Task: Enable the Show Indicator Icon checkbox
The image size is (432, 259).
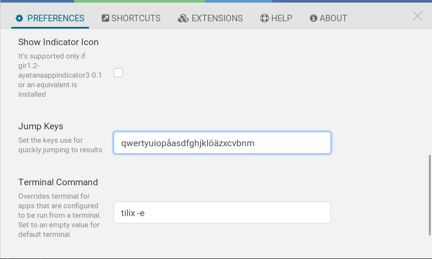Action: (118, 72)
